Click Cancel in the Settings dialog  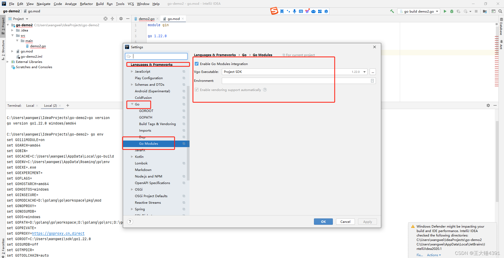point(345,222)
